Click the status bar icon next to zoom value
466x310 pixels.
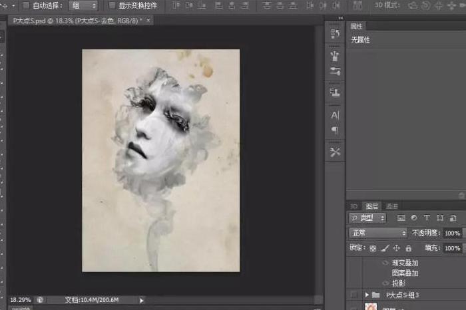coord(40,300)
